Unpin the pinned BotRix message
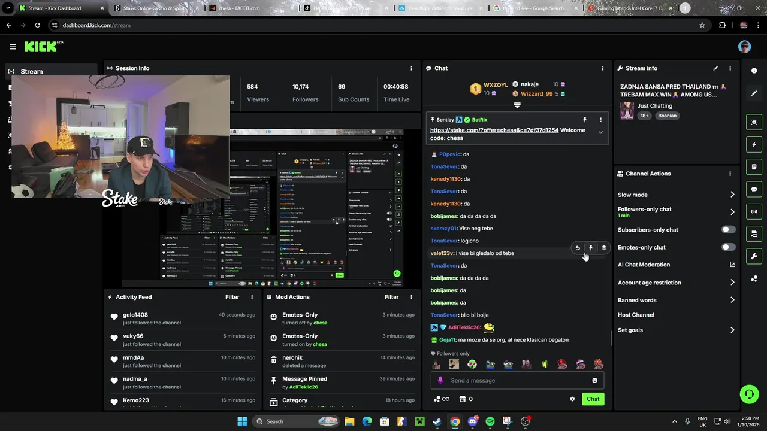The image size is (767, 431). tap(585, 120)
